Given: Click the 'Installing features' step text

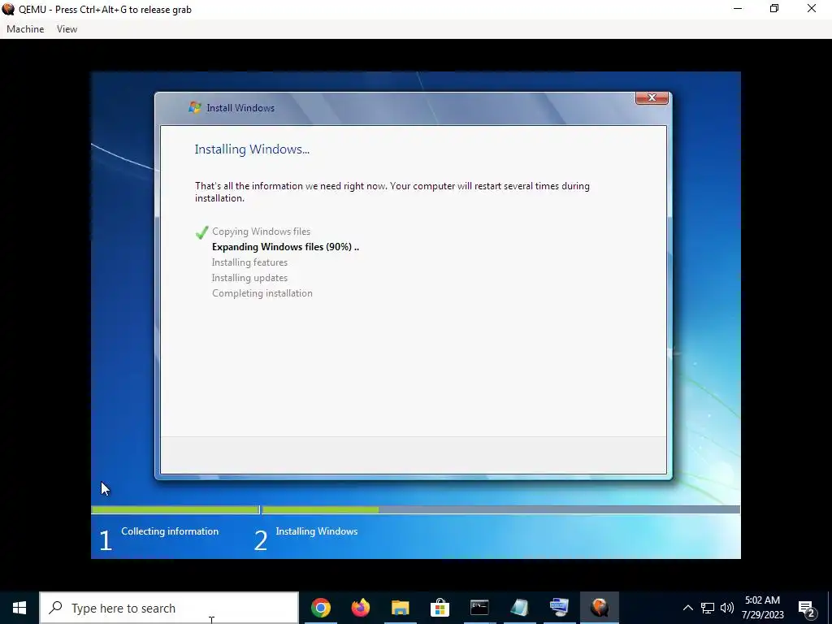Looking at the screenshot, I should [249, 262].
